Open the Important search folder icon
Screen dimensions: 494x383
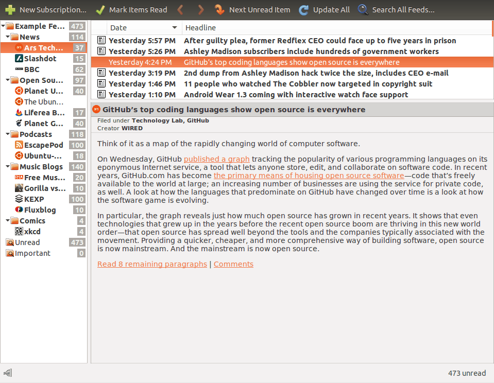click(x=10, y=253)
